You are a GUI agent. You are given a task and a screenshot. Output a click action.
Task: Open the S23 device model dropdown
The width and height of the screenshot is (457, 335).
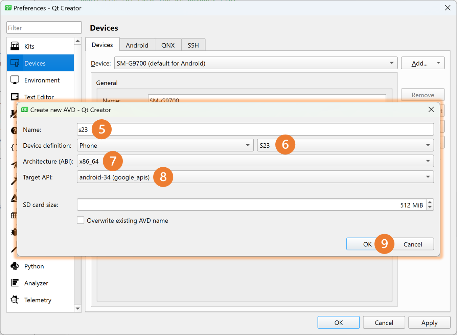[x=345, y=145]
